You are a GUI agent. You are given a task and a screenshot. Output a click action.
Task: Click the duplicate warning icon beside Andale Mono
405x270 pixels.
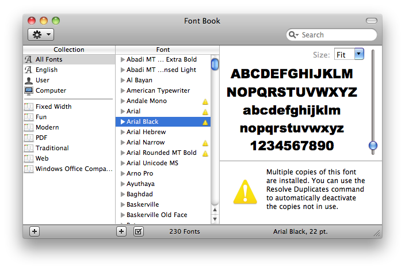pyautogui.click(x=205, y=101)
